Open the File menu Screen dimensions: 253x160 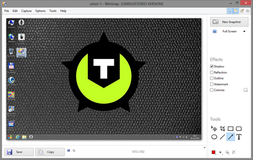(7, 11)
